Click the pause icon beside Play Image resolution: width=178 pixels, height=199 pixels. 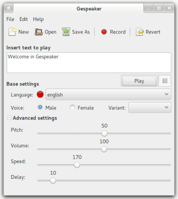click(165, 81)
